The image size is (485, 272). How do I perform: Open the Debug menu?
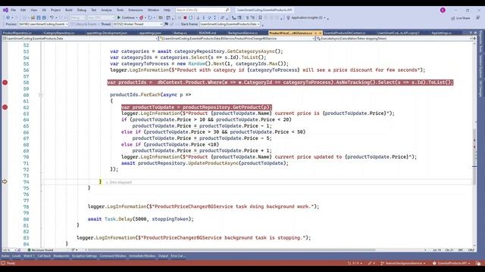[81, 10]
